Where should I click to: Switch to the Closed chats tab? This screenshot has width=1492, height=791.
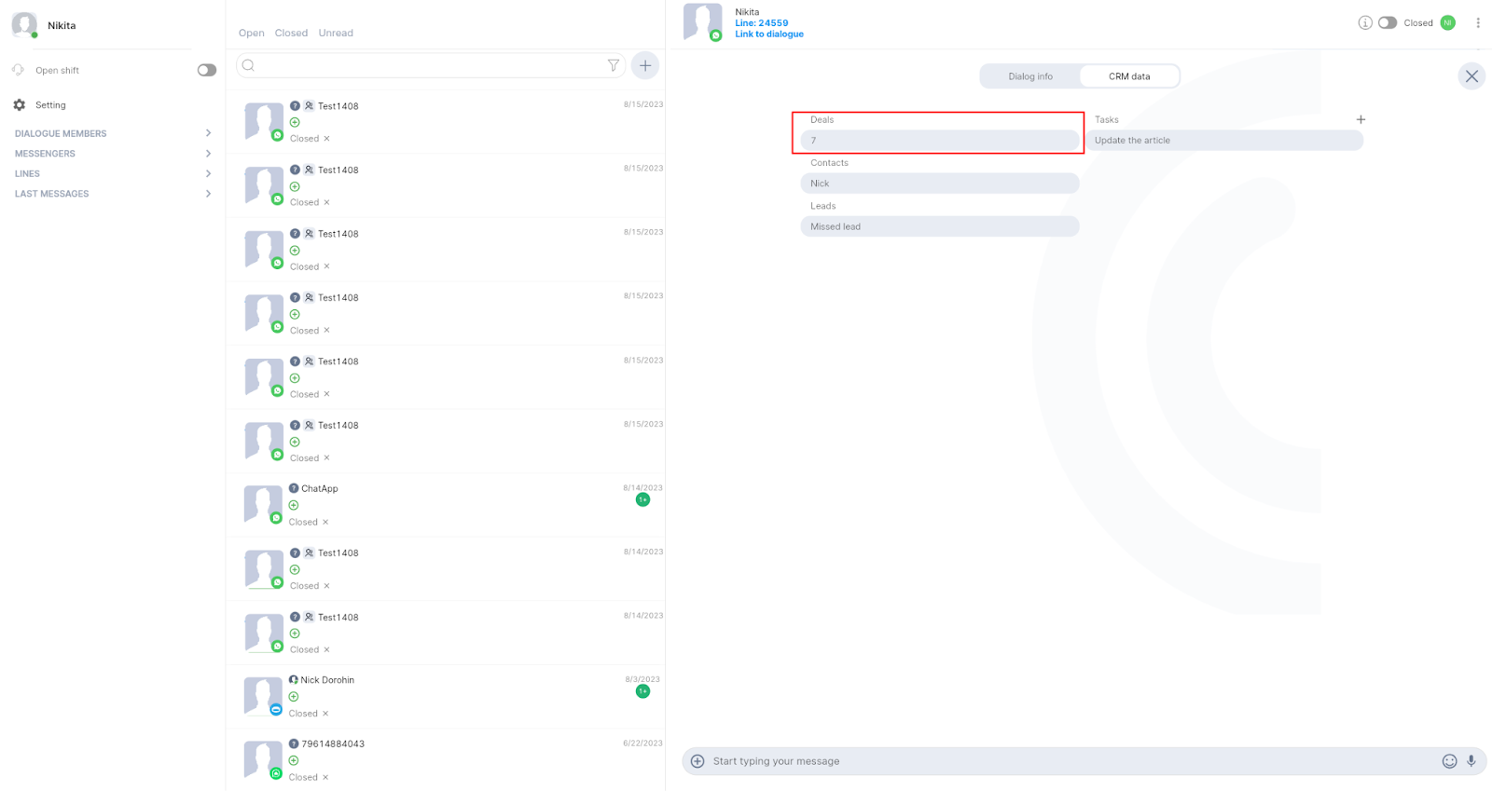pyautogui.click(x=291, y=33)
